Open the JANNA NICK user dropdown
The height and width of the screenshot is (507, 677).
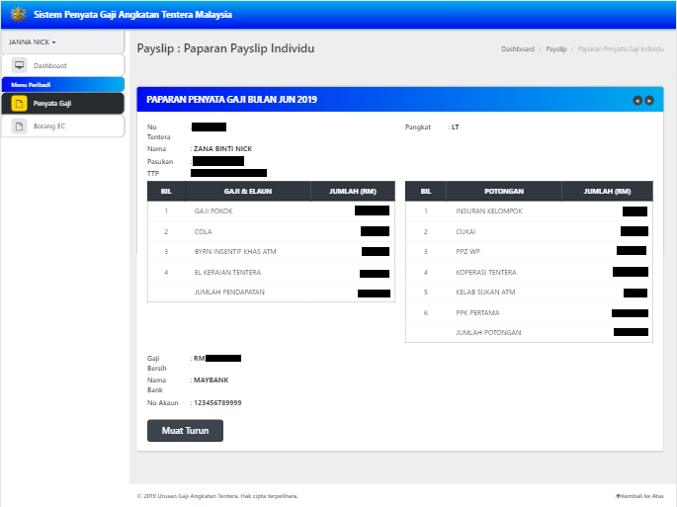33,42
